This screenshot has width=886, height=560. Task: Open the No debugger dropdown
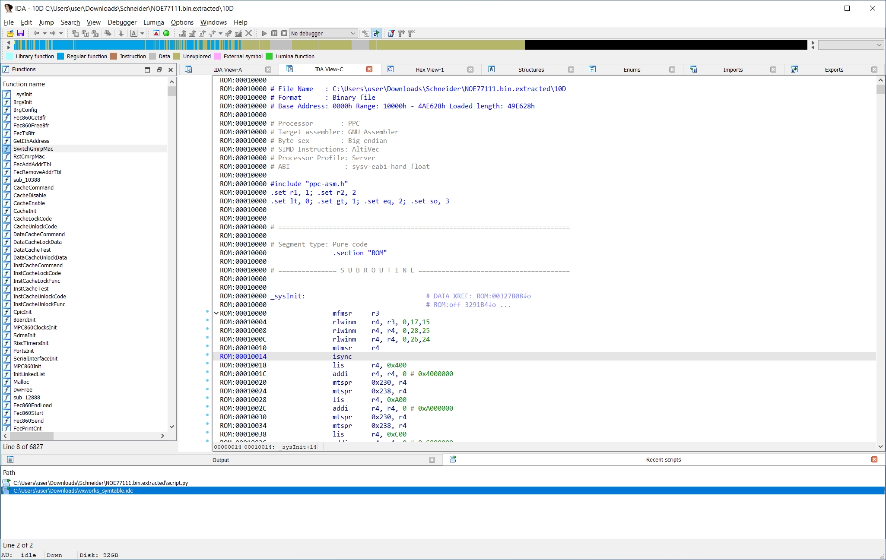323,33
